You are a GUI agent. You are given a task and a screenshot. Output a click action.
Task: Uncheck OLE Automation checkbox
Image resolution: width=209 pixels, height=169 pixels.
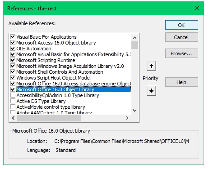13,49
